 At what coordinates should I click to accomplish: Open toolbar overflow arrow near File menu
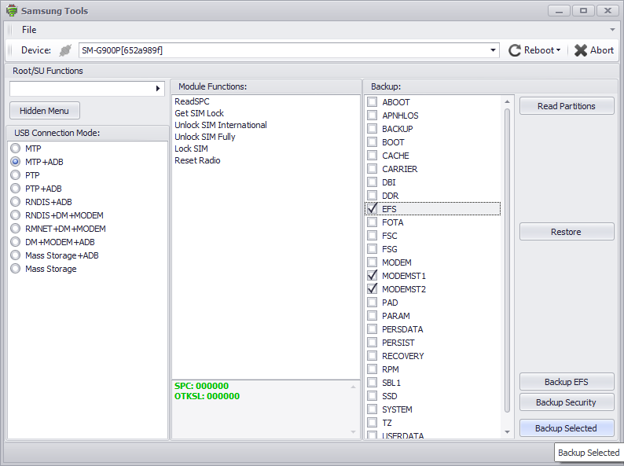612,30
